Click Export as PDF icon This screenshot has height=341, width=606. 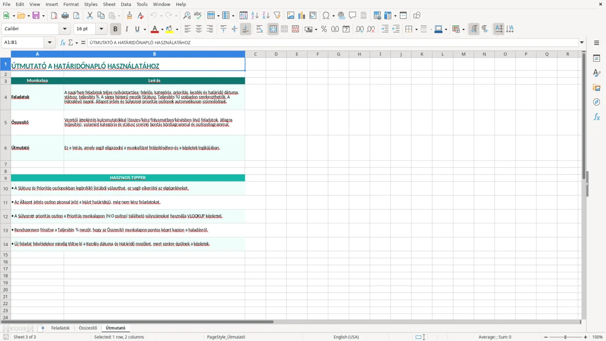54,16
